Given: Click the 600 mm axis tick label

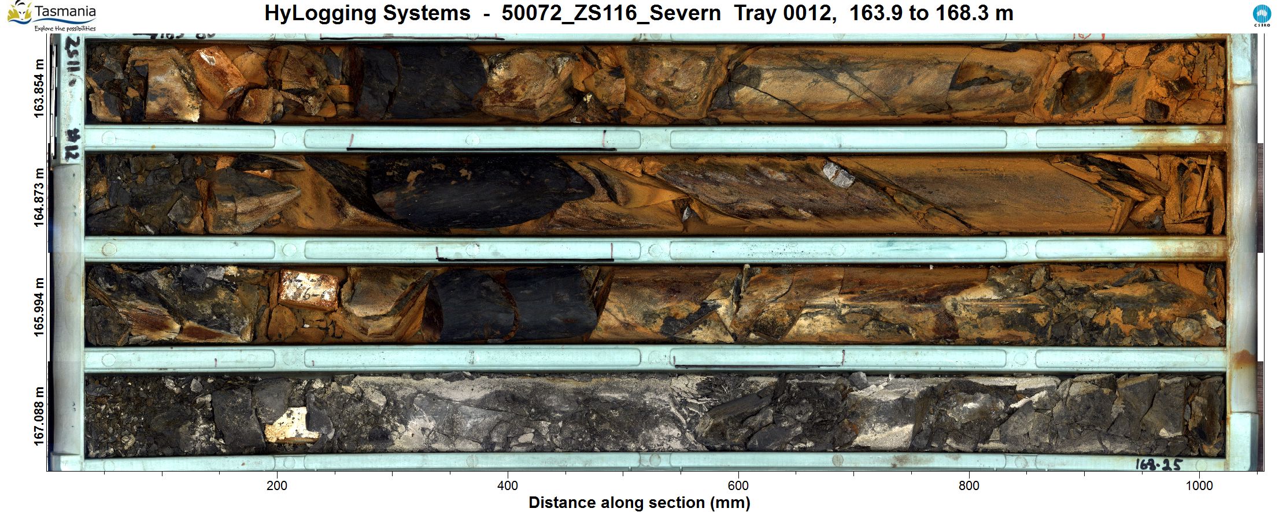Looking at the screenshot, I should pos(738,486).
